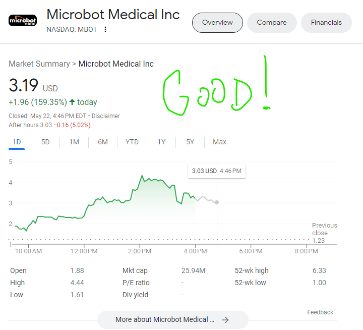Open the Market Summary breadcrumb link
The height and width of the screenshot is (330, 363).
click(39, 64)
